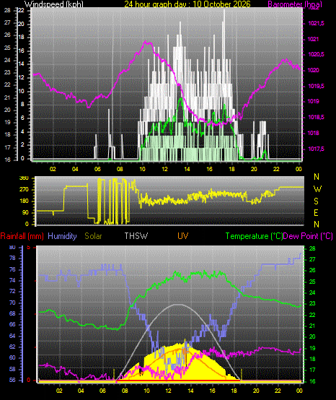336x400 pixels.
Task: Click the 62 humidity scale value
Action: point(12,347)
